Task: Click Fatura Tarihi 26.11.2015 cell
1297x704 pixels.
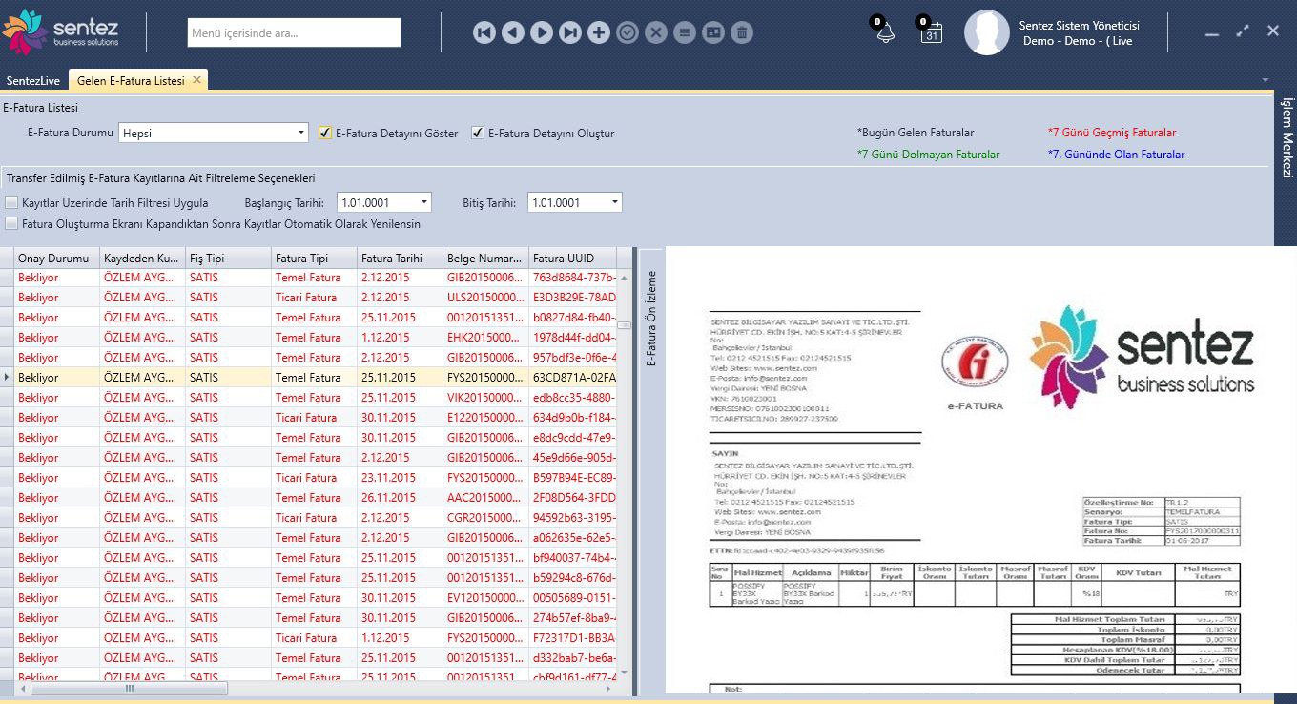Action: (400, 498)
